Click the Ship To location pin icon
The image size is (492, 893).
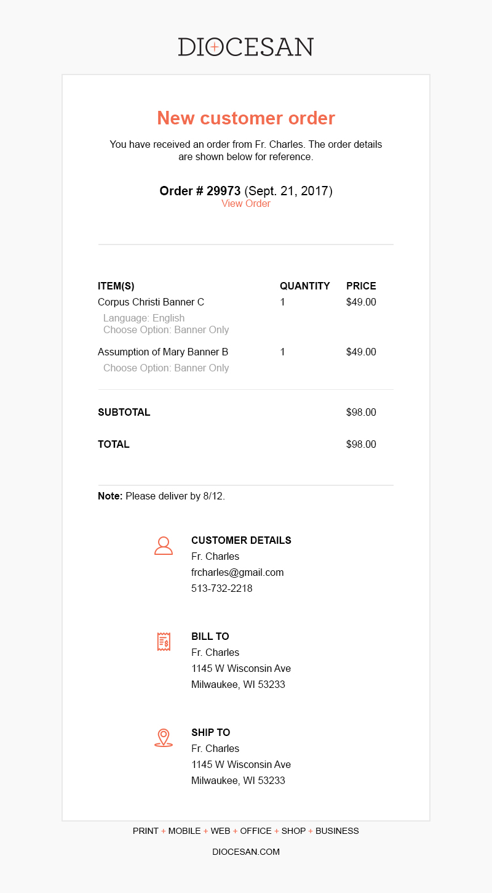pyautogui.click(x=164, y=738)
